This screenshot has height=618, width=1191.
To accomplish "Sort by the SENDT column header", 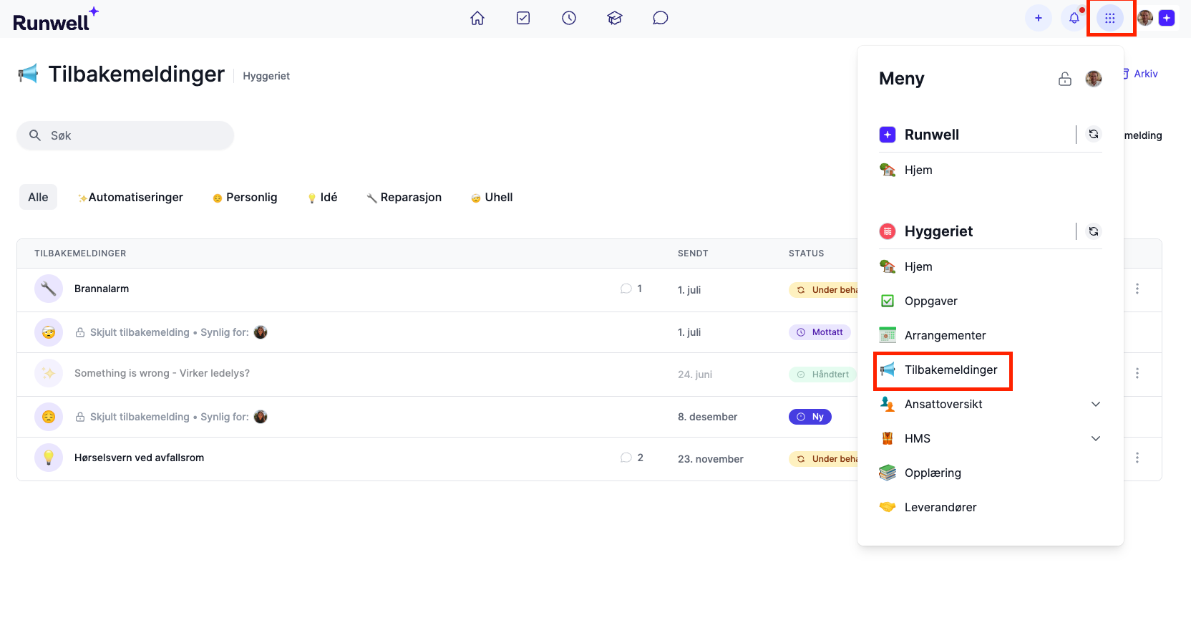I will click(693, 254).
